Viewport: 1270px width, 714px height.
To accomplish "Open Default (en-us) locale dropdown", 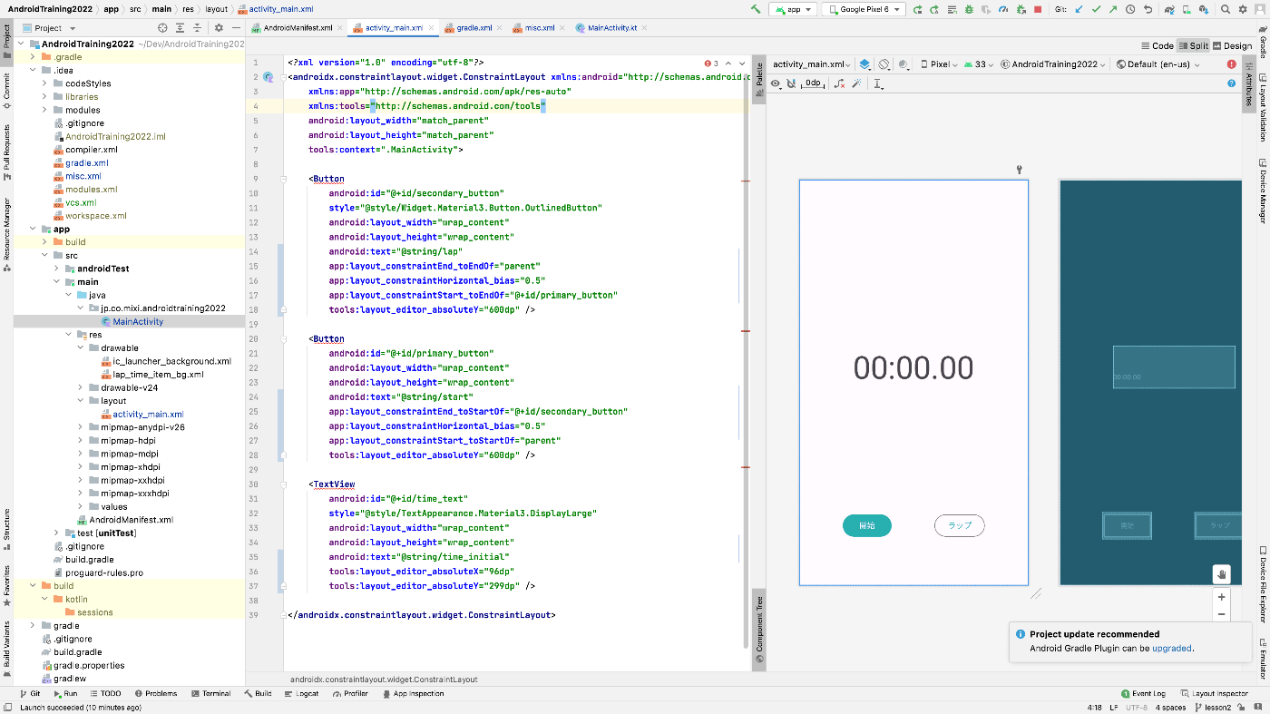I will click(x=1158, y=64).
